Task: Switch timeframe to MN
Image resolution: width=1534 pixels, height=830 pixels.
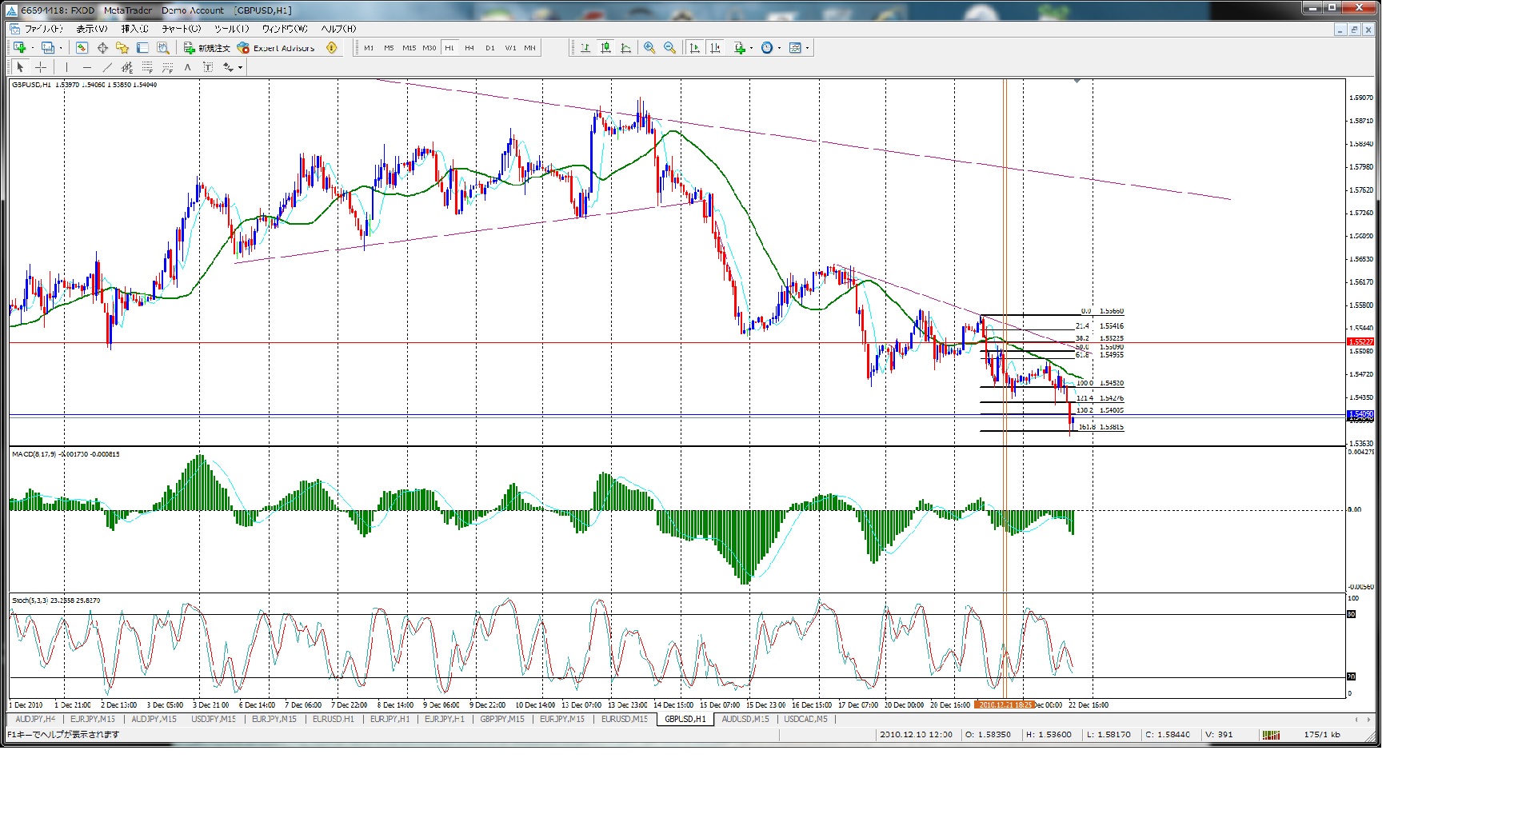Action: point(530,48)
